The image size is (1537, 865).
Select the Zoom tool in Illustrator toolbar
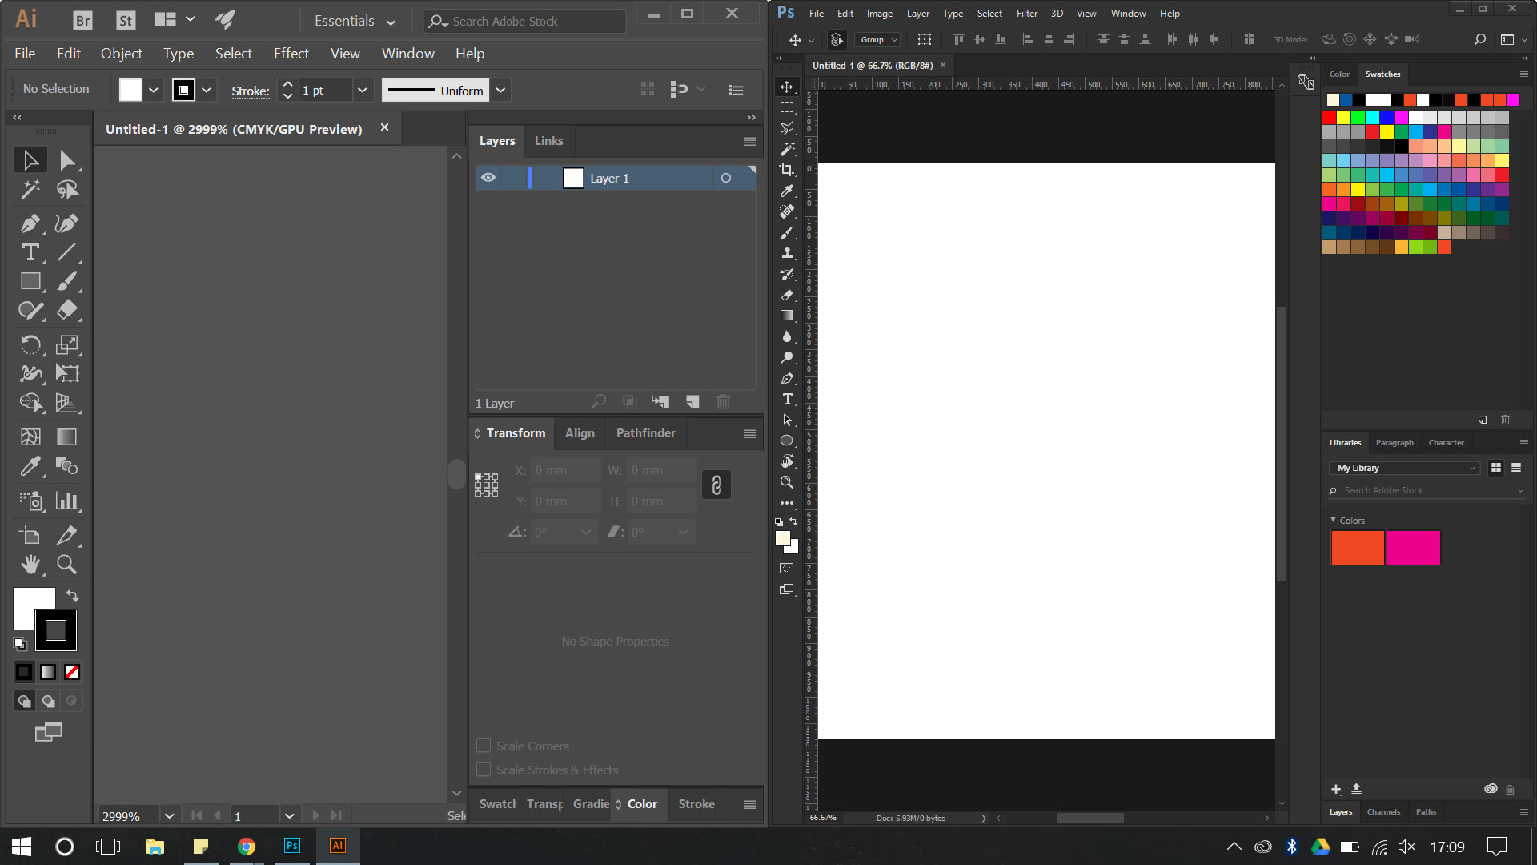pyautogui.click(x=67, y=564)
